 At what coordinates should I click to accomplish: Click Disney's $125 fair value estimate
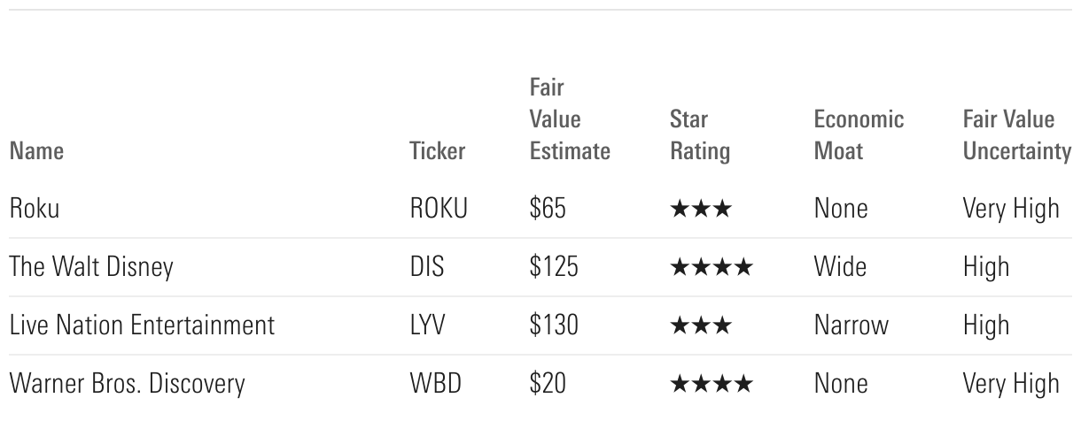(554, 267)
